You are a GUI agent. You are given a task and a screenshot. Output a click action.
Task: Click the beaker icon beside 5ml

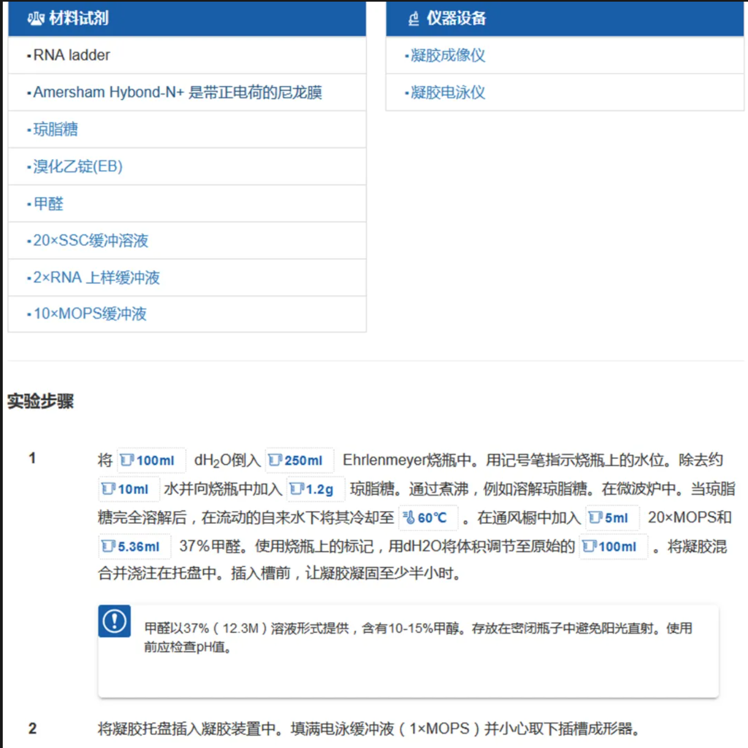[595, 518]
